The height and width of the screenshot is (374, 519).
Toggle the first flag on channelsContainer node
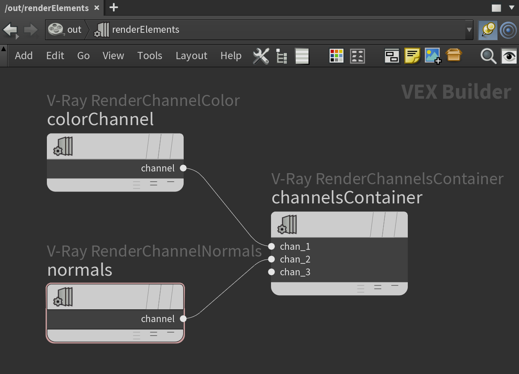(377, 225)
